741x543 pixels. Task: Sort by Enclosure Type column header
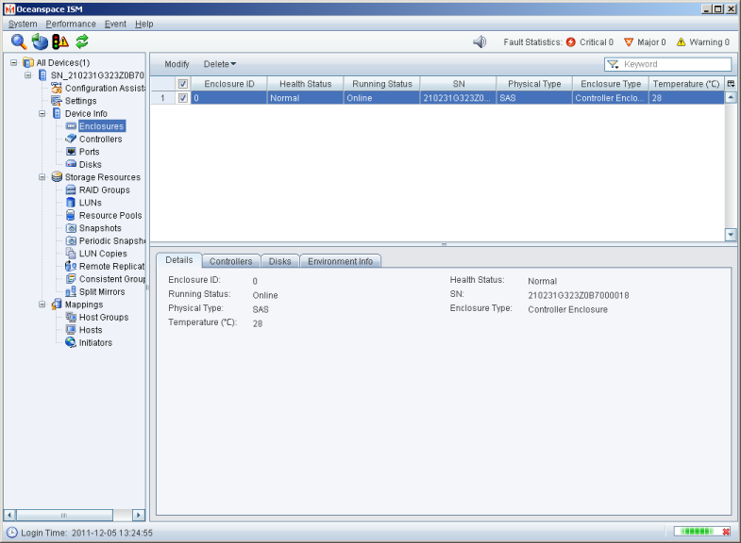pyautogui.click(x=611, y=84)
